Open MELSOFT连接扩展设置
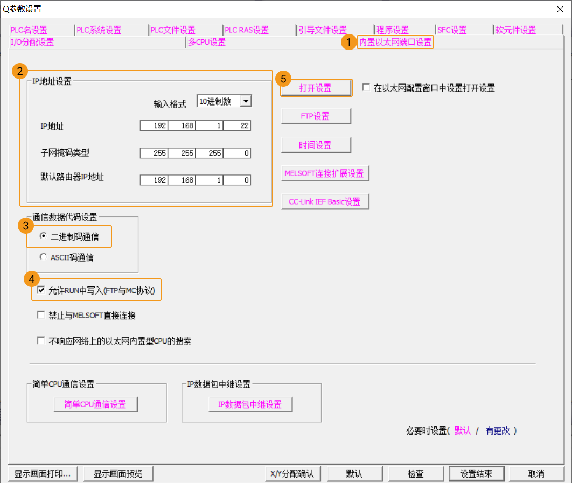This screenshot has height=483, width=572. coord(325,173)
